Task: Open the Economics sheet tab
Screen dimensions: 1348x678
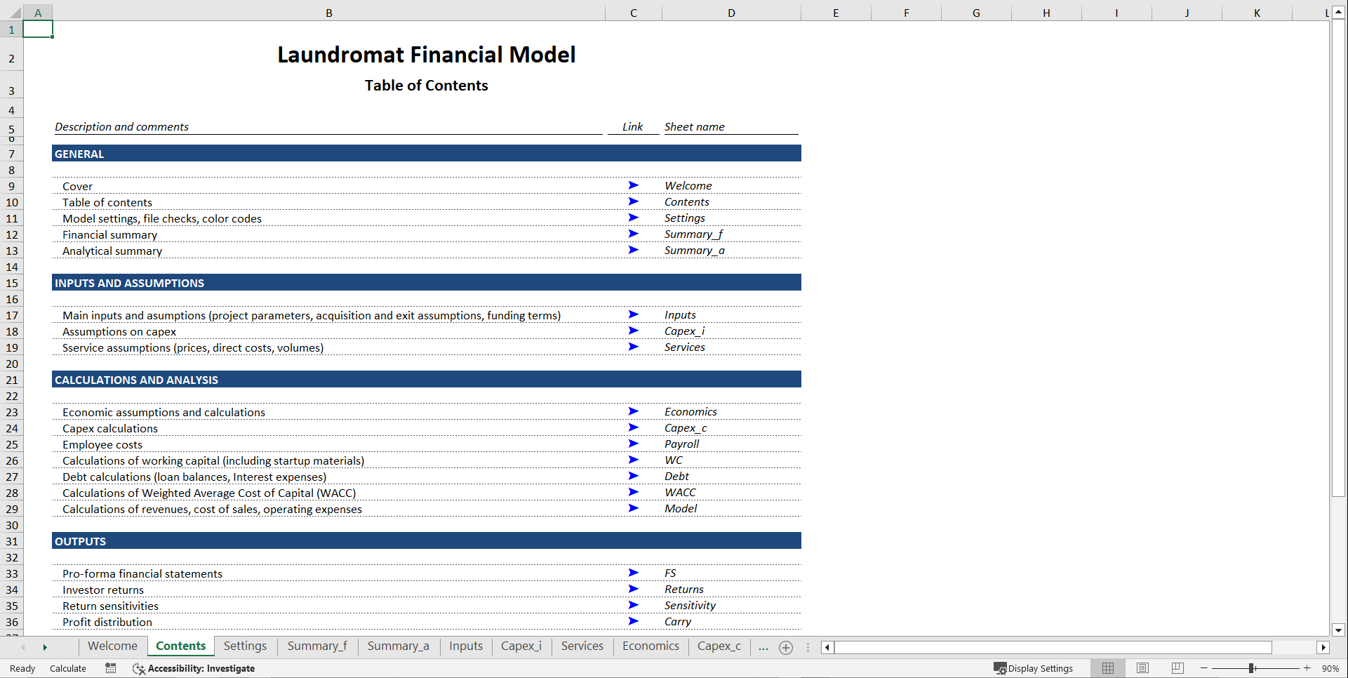Action: tap(649, 646)
